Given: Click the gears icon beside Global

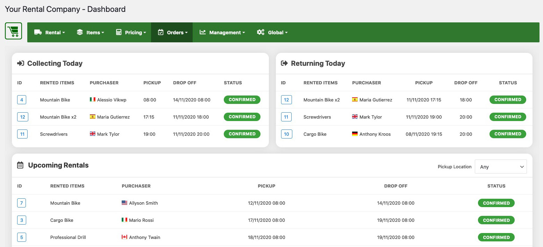Looking at the screenshot, I should pyautogui.click(x=260, y=32).
